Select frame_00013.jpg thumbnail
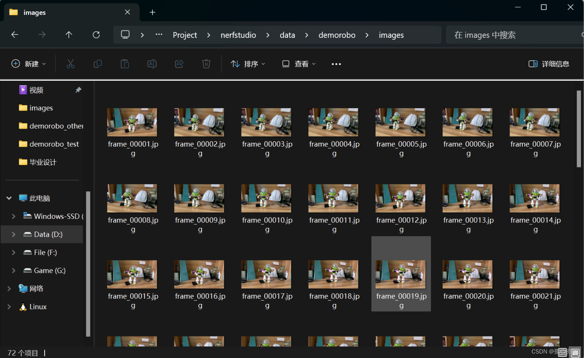Image resolution: width=584 pixels, height=358 pixels. 468,199
